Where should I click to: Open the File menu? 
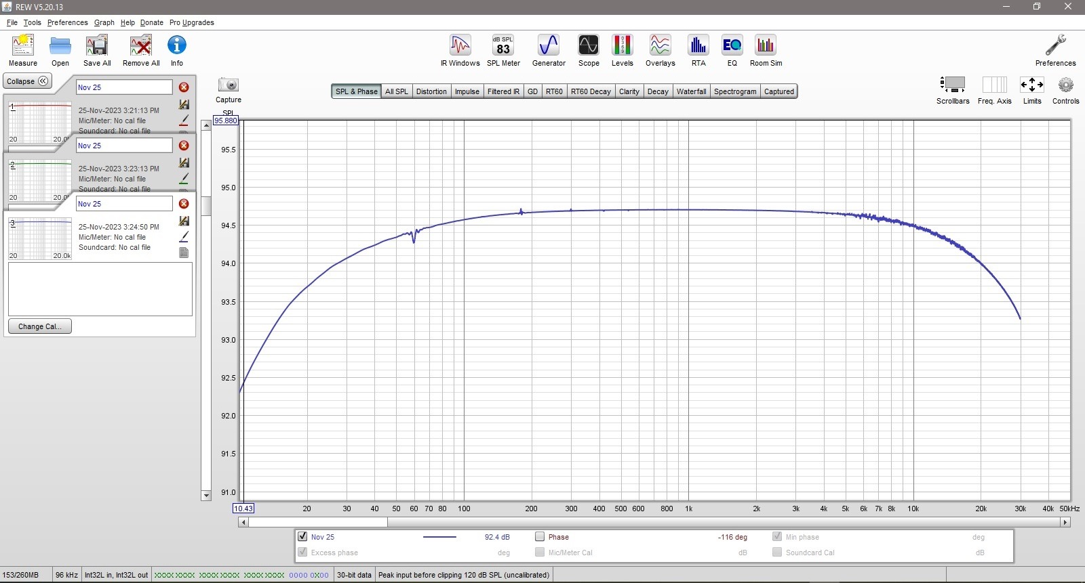tap(12, 22)
